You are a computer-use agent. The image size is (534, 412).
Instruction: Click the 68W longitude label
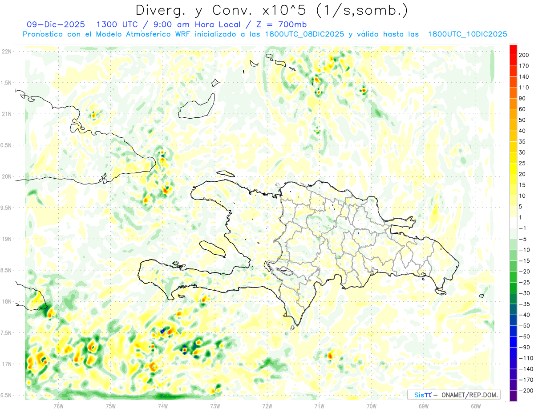pyautogui.click(x=476, y=406)
